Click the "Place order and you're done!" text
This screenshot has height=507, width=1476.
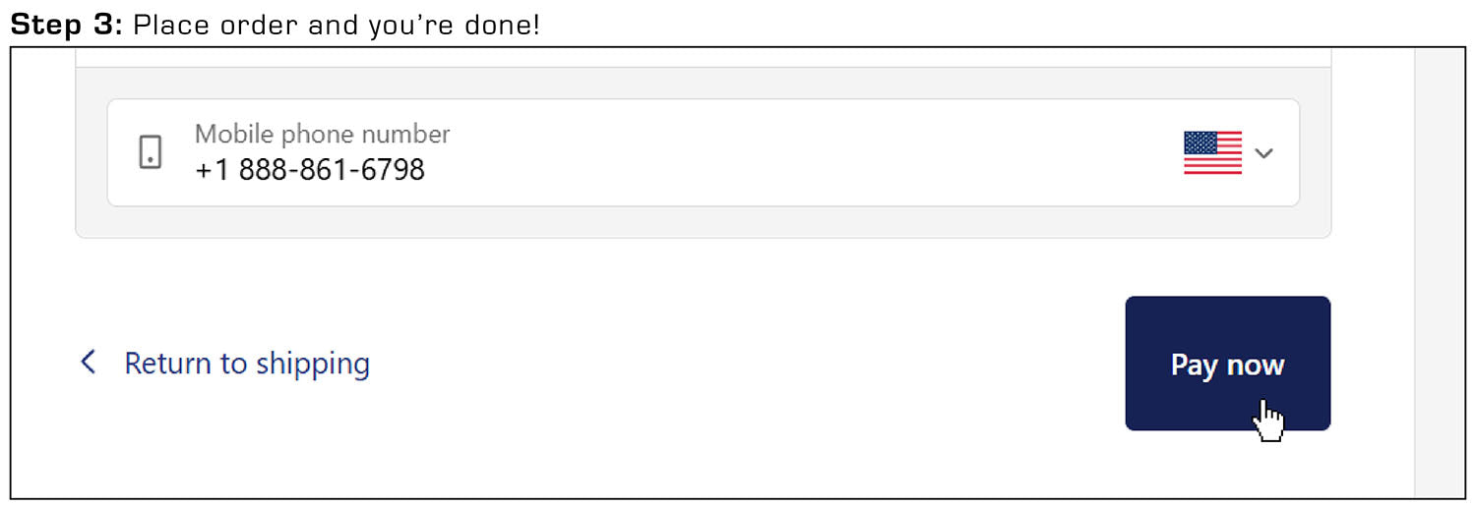click(335, 25)
